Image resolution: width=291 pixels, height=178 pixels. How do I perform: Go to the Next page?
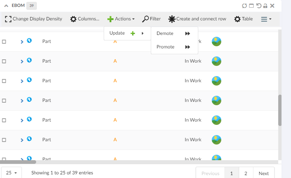click(264, 173)
